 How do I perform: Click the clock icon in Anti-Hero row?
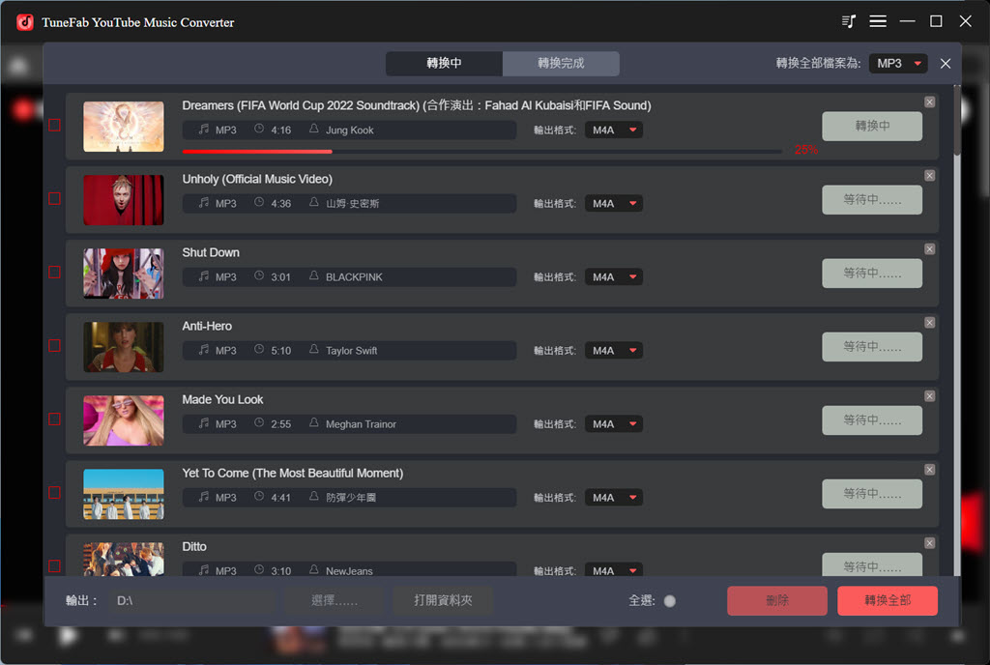259,350
